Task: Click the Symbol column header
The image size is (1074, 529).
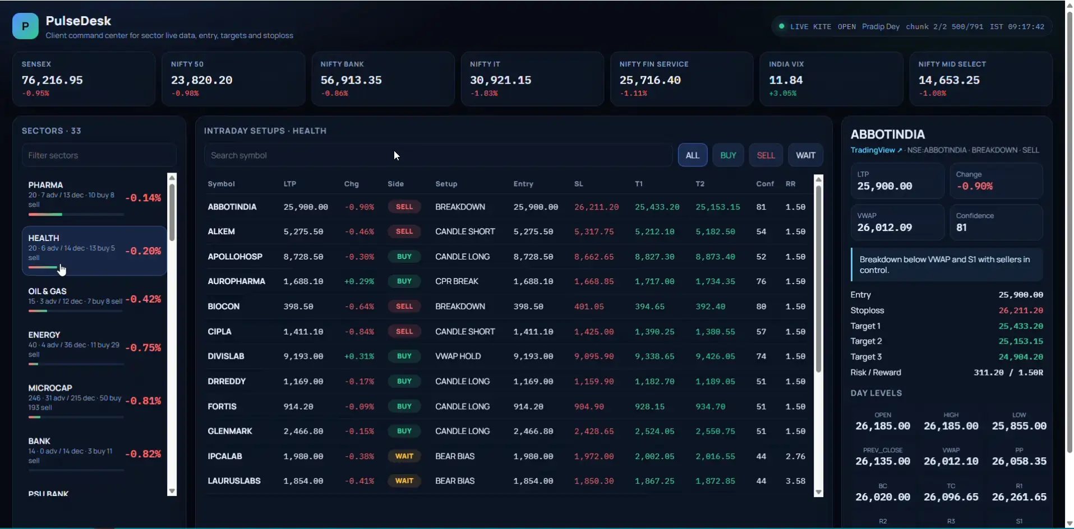Action: point(221,184)
